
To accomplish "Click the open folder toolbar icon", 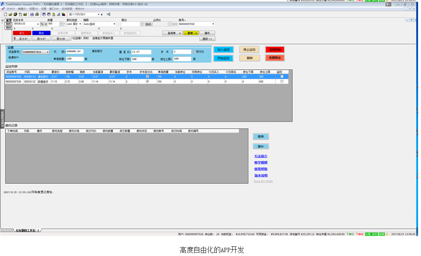I will [x=10, y=15].
